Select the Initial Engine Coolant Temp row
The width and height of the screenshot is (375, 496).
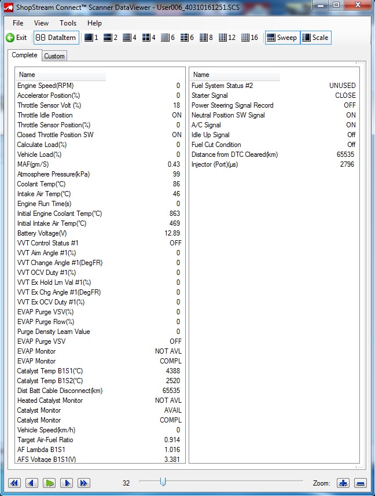(100, 214)
